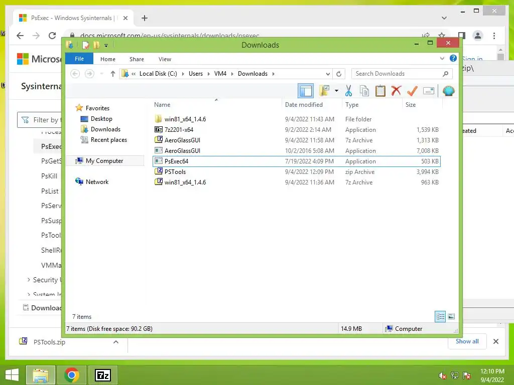This screenshot has height=385, width=514.
Task: Open File Explorer from the taskbar
Action: [40, 375]
